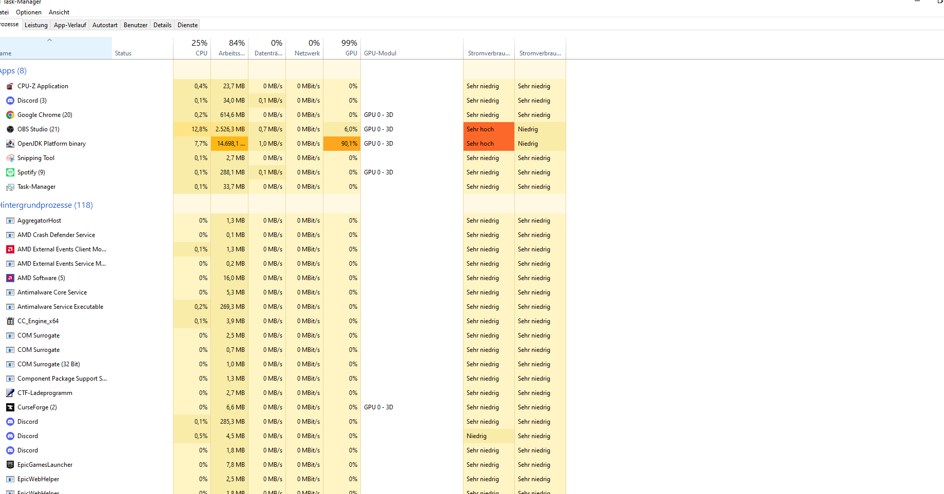
Task: Click the Component Package Support icon
Action: [x=10, y=379]
